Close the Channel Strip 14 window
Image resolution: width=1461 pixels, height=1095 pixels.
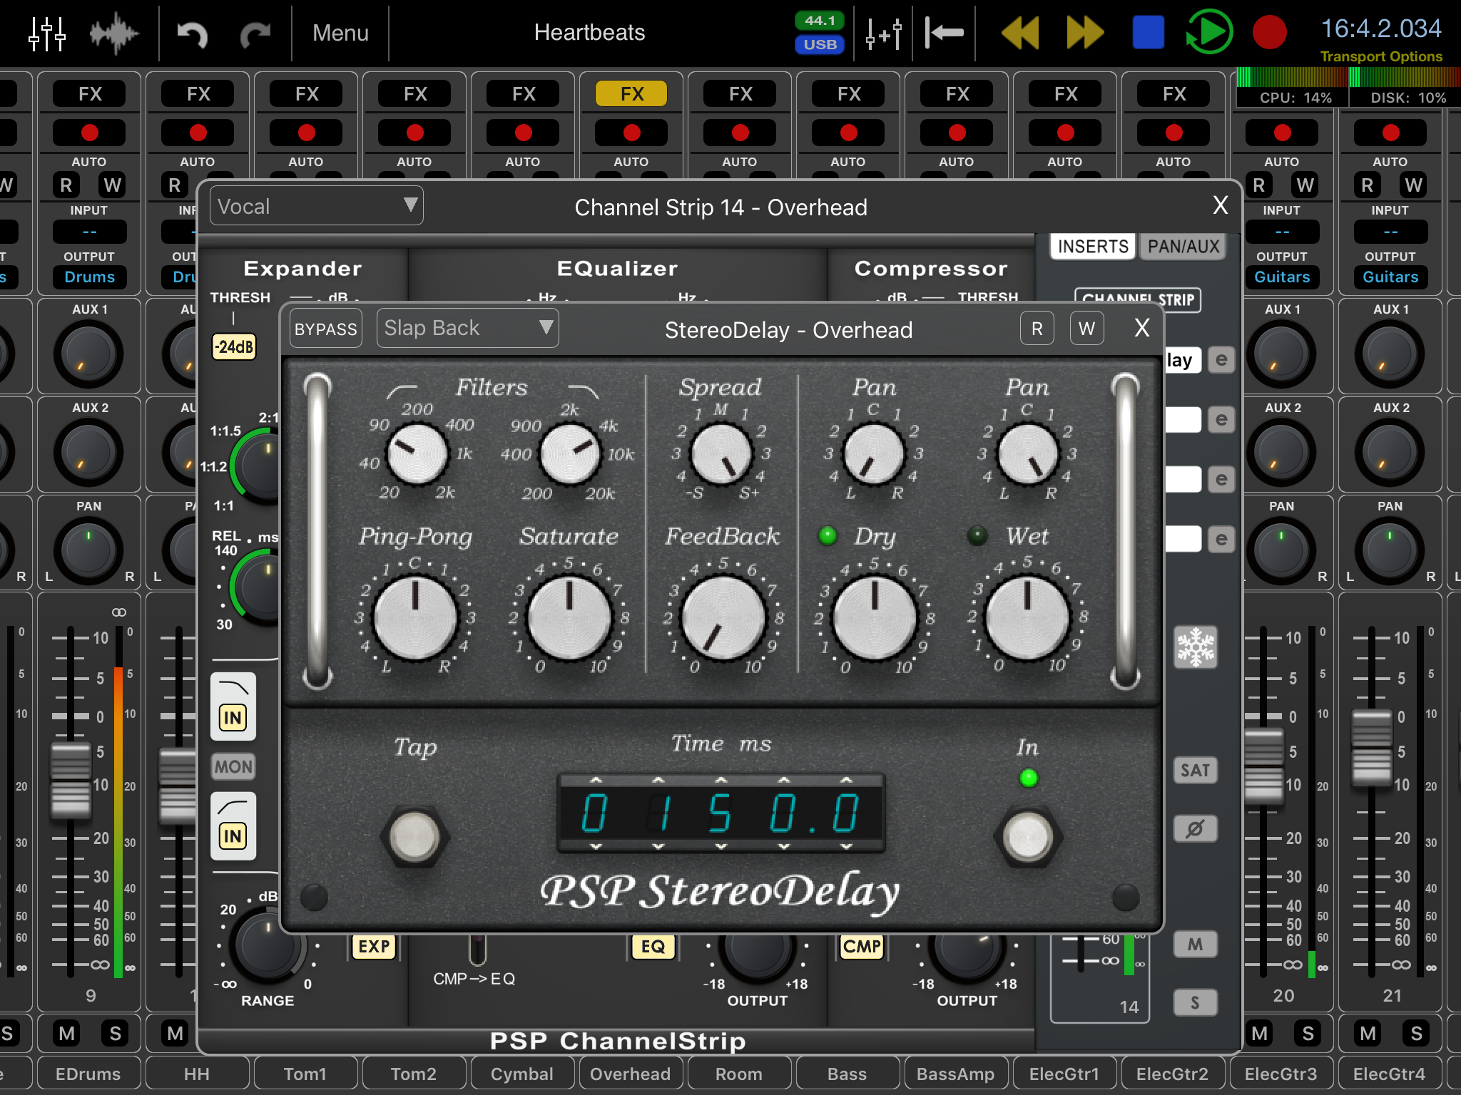click(x=1221, y=205)
